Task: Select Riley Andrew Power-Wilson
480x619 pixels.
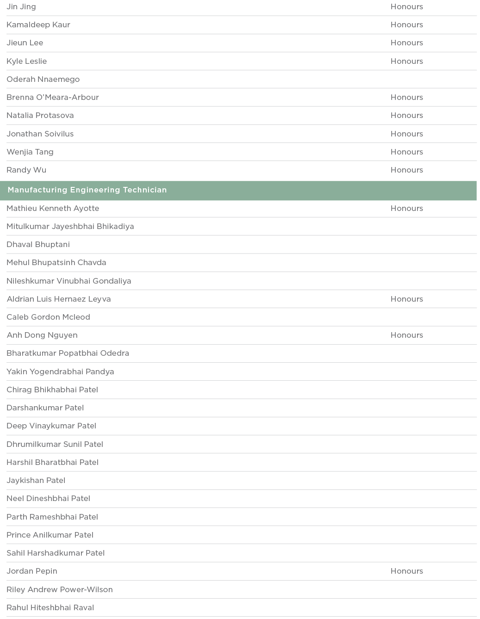Action: pyautogui.click(x=60, y=590)
